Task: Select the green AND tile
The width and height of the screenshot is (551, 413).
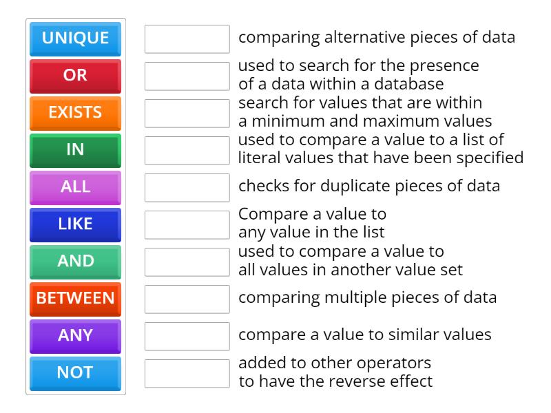Action: pos(75,262)
